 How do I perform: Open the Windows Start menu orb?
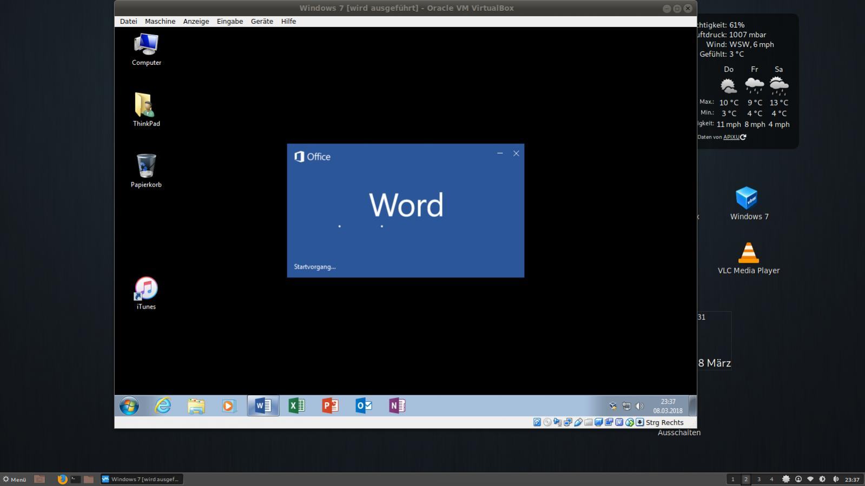point(129,405)
